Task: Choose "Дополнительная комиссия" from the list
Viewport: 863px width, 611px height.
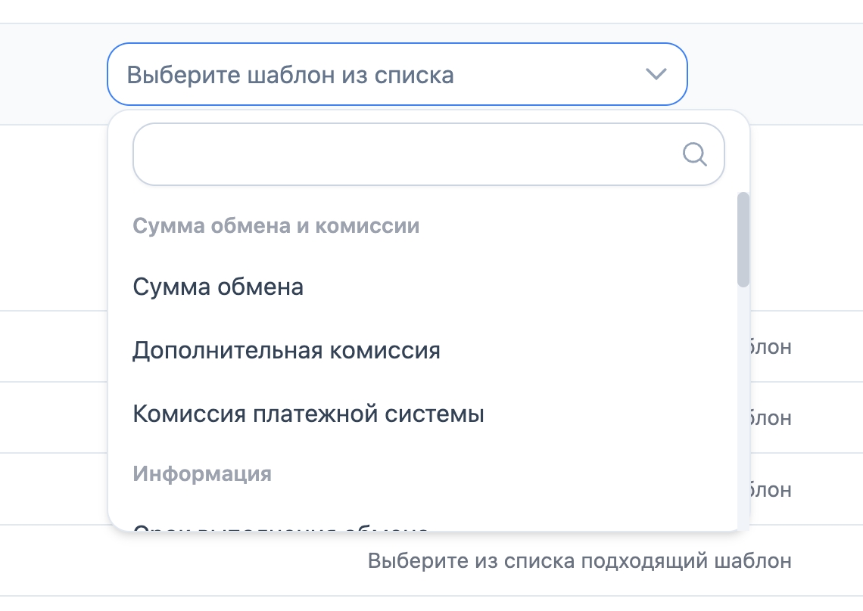Action: click(286, 351)
